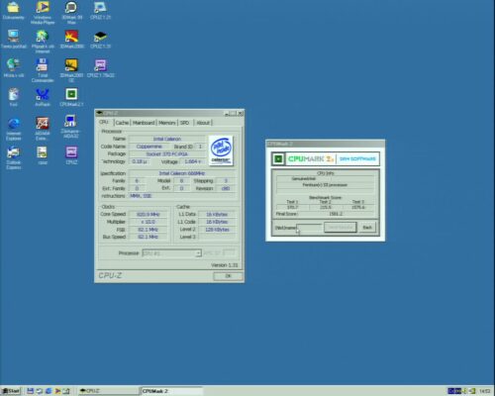
Task: Launch the 3DMark2001 SE shortcut
Action: pyautogui.click(x=71, y=70)
